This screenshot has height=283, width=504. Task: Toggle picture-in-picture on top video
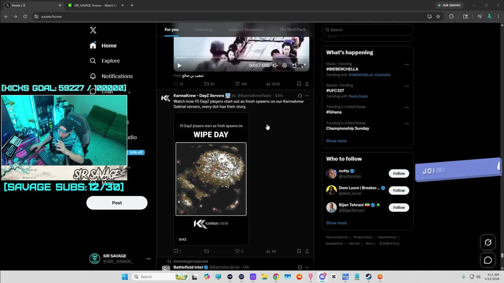coord(294,66)
